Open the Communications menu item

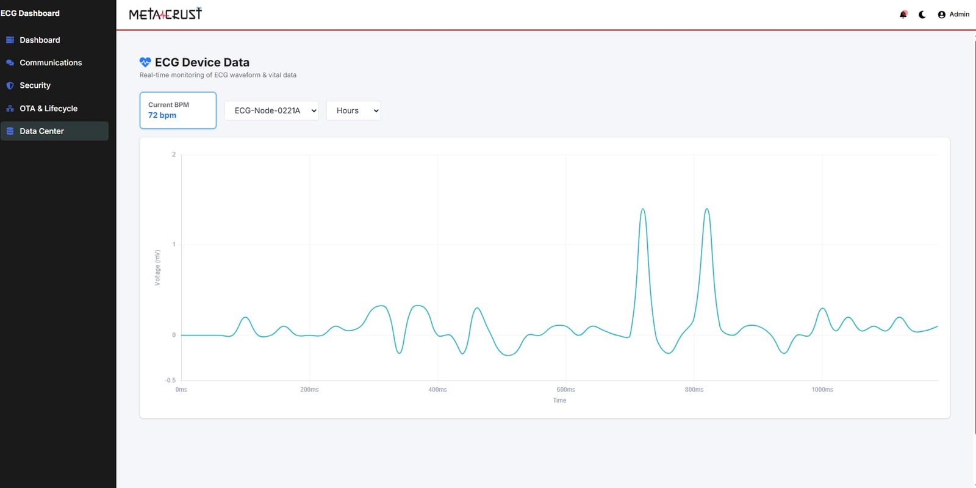(51, 63)
